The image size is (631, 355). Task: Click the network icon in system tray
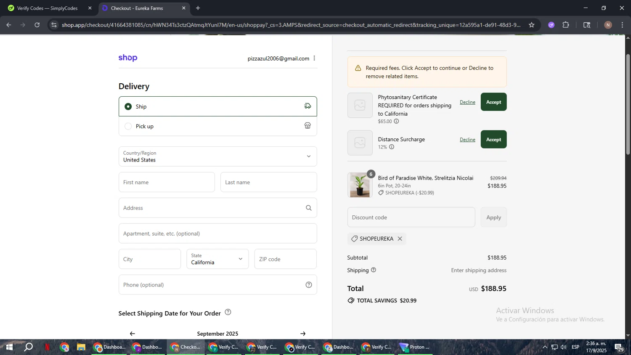coord(554,347)
